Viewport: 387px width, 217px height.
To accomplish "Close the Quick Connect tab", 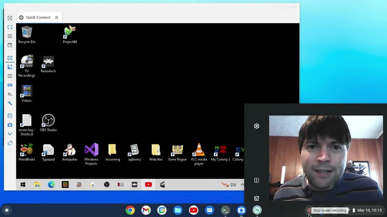I will coord(57,17).
